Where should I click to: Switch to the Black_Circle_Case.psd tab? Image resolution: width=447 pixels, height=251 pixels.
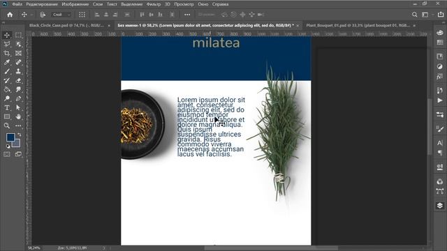click(x=66, y=25)
